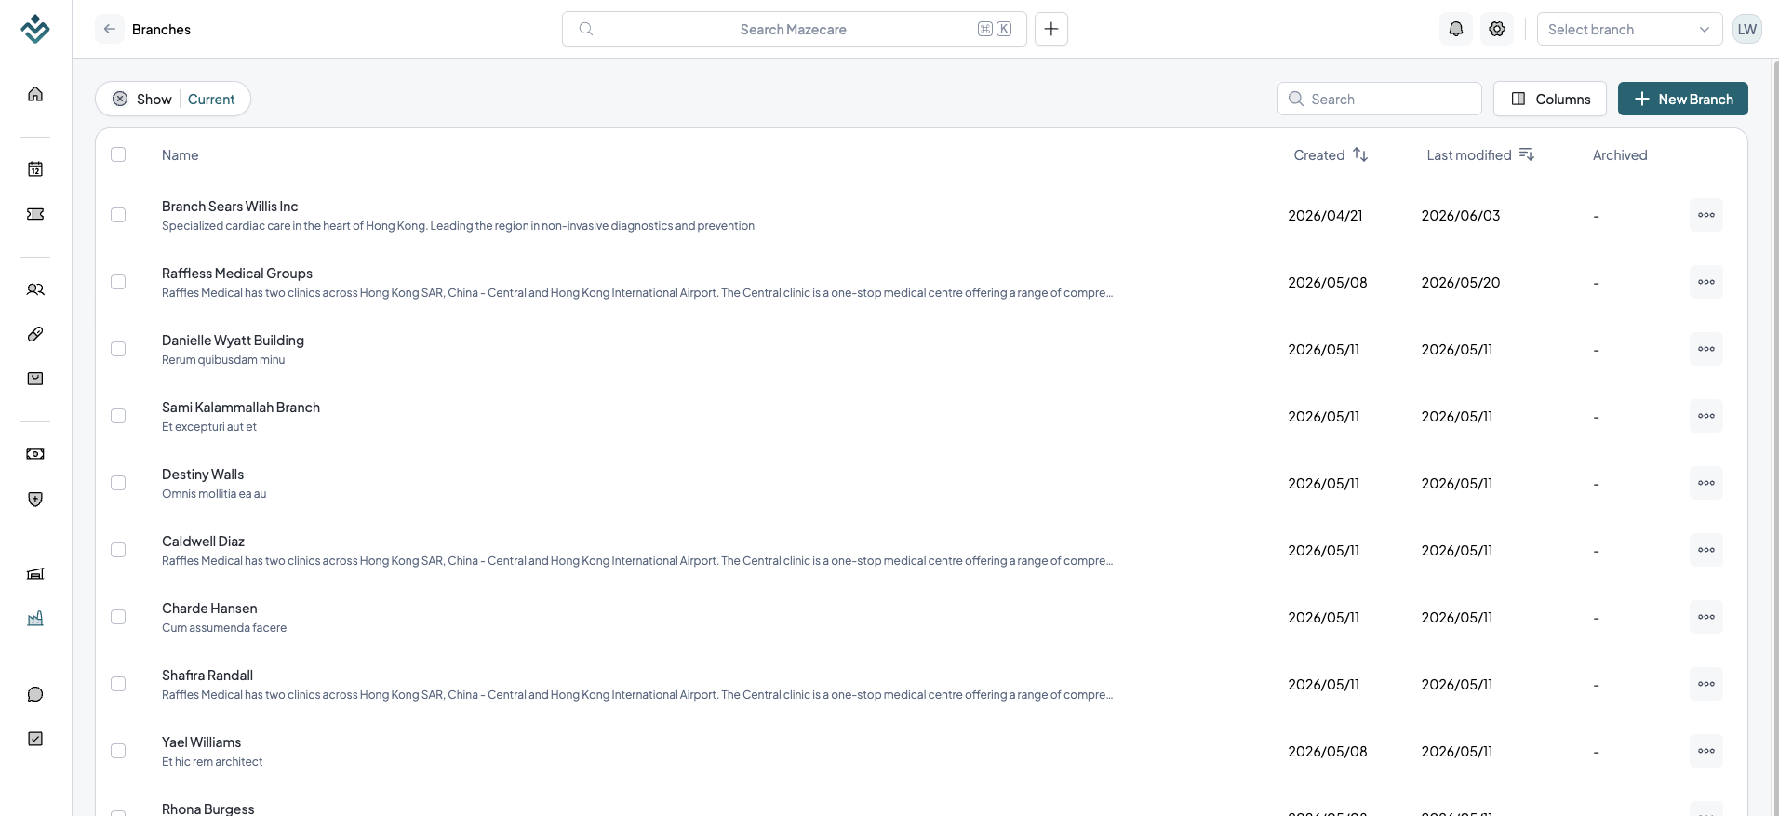1779x816 pixels.
Task: Open the Show Current filter
Action: (x=173, y=99)
